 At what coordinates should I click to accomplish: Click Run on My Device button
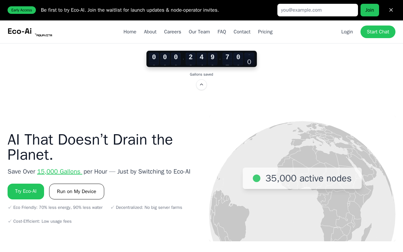click(77, 192)
